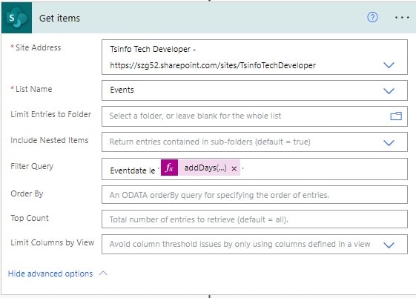Click Hide advanced options link
The width and height of the screenshot is (416, 298).
point(50,274)
